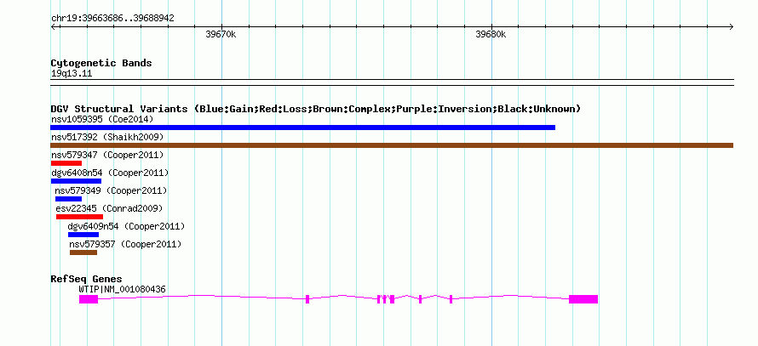Select the esv22345 red loss bar
The width and height of the screenshot is (758, 346).
(79, 217)
